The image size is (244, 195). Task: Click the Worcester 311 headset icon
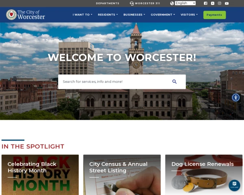(x=132, y=3)
